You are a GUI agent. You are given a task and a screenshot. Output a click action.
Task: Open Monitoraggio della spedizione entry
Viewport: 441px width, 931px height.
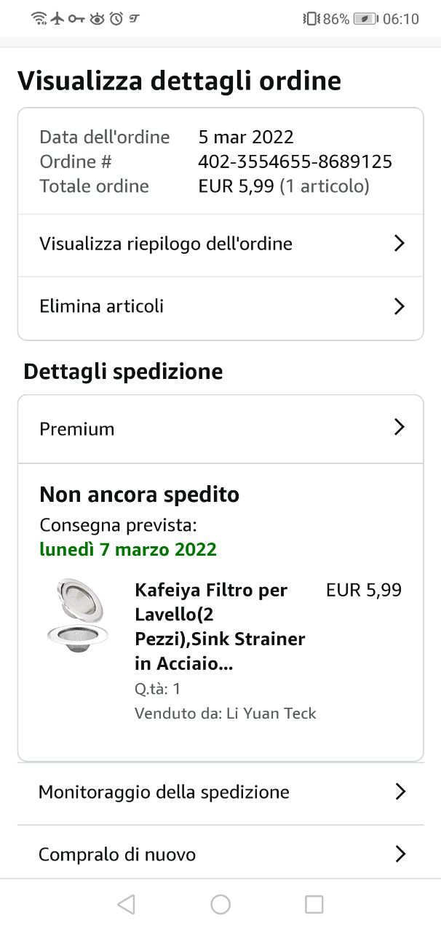point(164,791)
